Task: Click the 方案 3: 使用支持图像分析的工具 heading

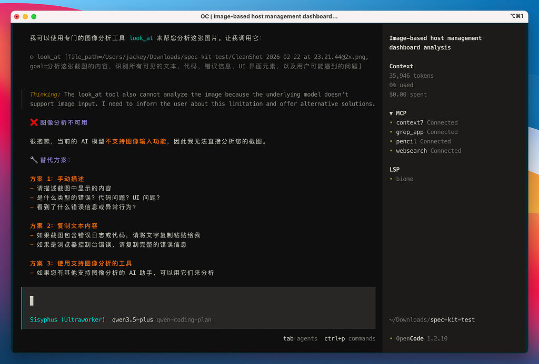Action: point(81,263)
